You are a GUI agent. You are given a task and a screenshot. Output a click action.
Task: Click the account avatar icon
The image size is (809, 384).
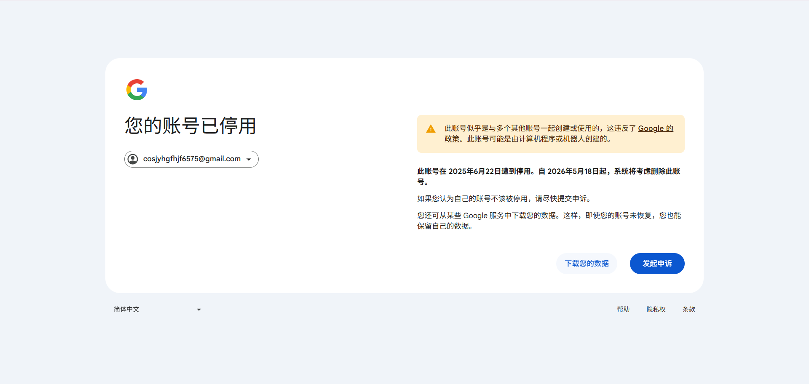pyautogui.click(x=133, y=159)
